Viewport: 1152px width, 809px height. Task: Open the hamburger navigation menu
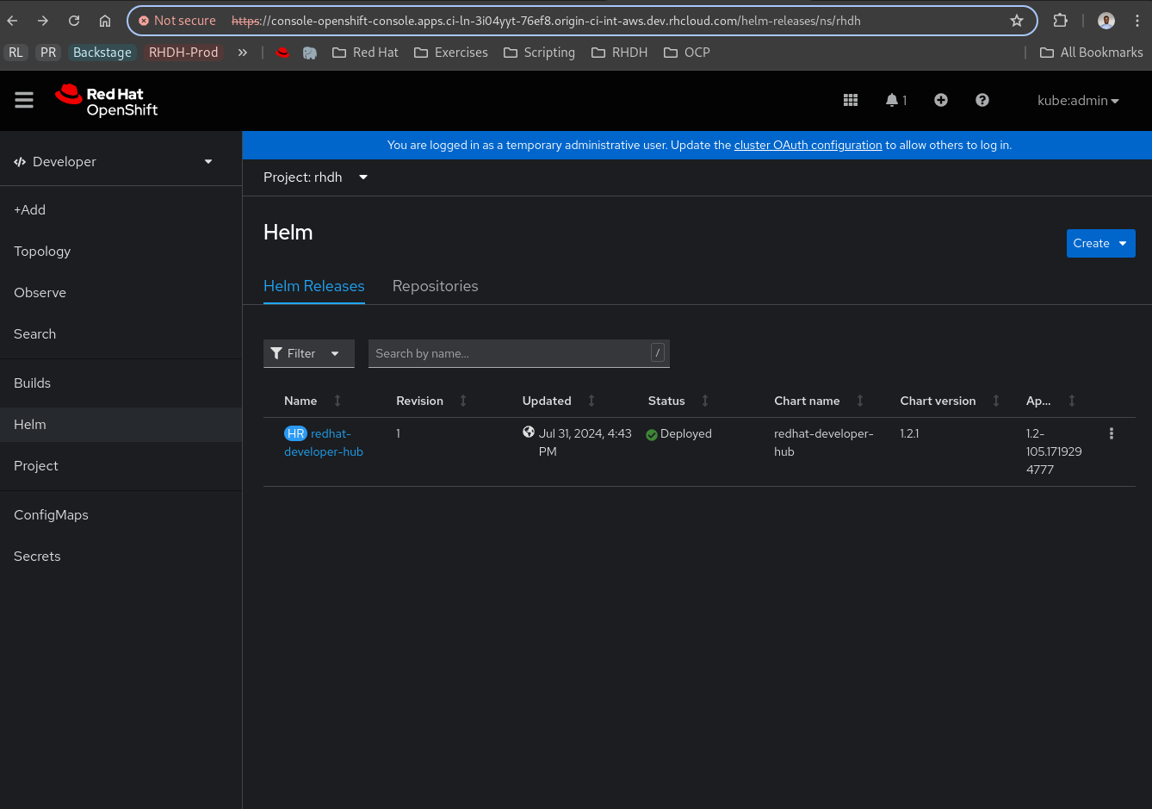point(24,100)
